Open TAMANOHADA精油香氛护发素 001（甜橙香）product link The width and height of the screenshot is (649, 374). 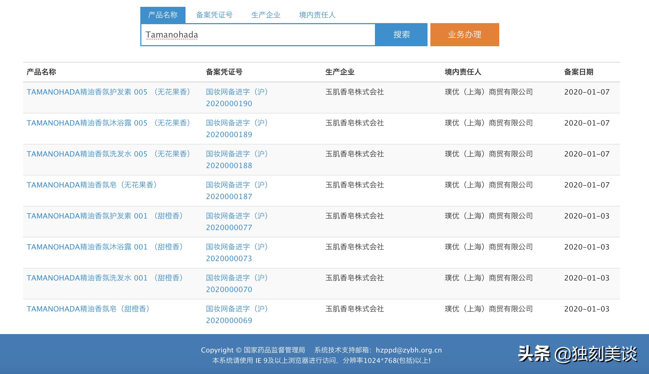(105, 216)
